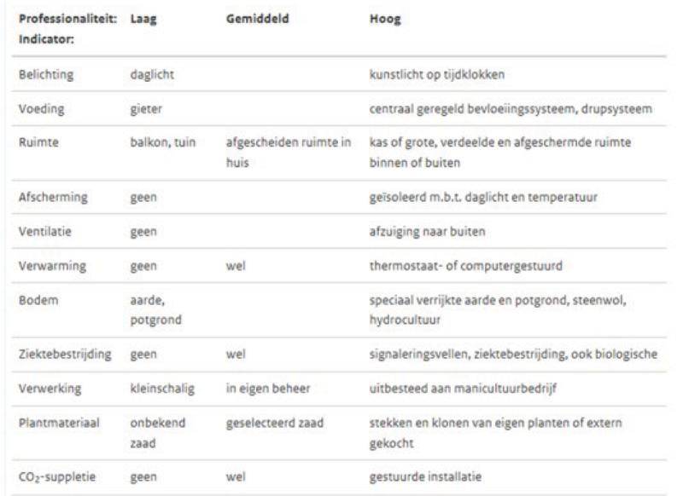The image size is (683, 496).
Task: Select the 'Belichting' row label
Action: (44, 73)
